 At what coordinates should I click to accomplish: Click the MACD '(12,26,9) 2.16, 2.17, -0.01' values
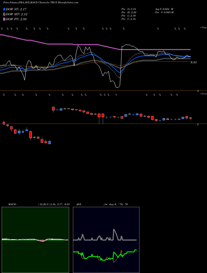pos(53,204)
